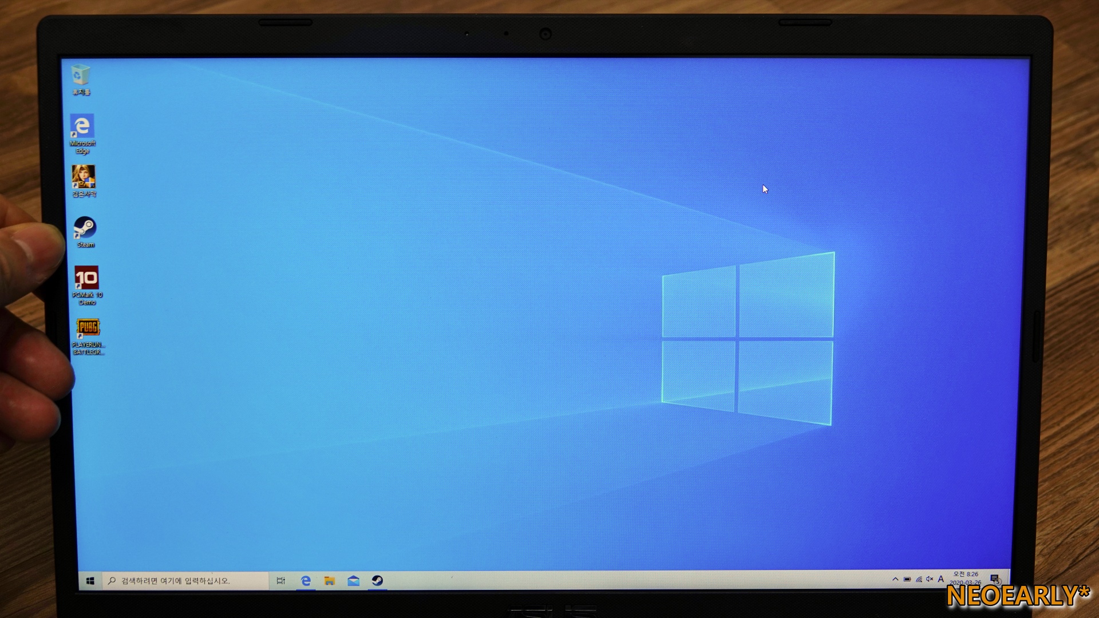This screenshot has height=618, width=1099.
Task: Expand the hidden system tray icons
Action: coord(895,579)
